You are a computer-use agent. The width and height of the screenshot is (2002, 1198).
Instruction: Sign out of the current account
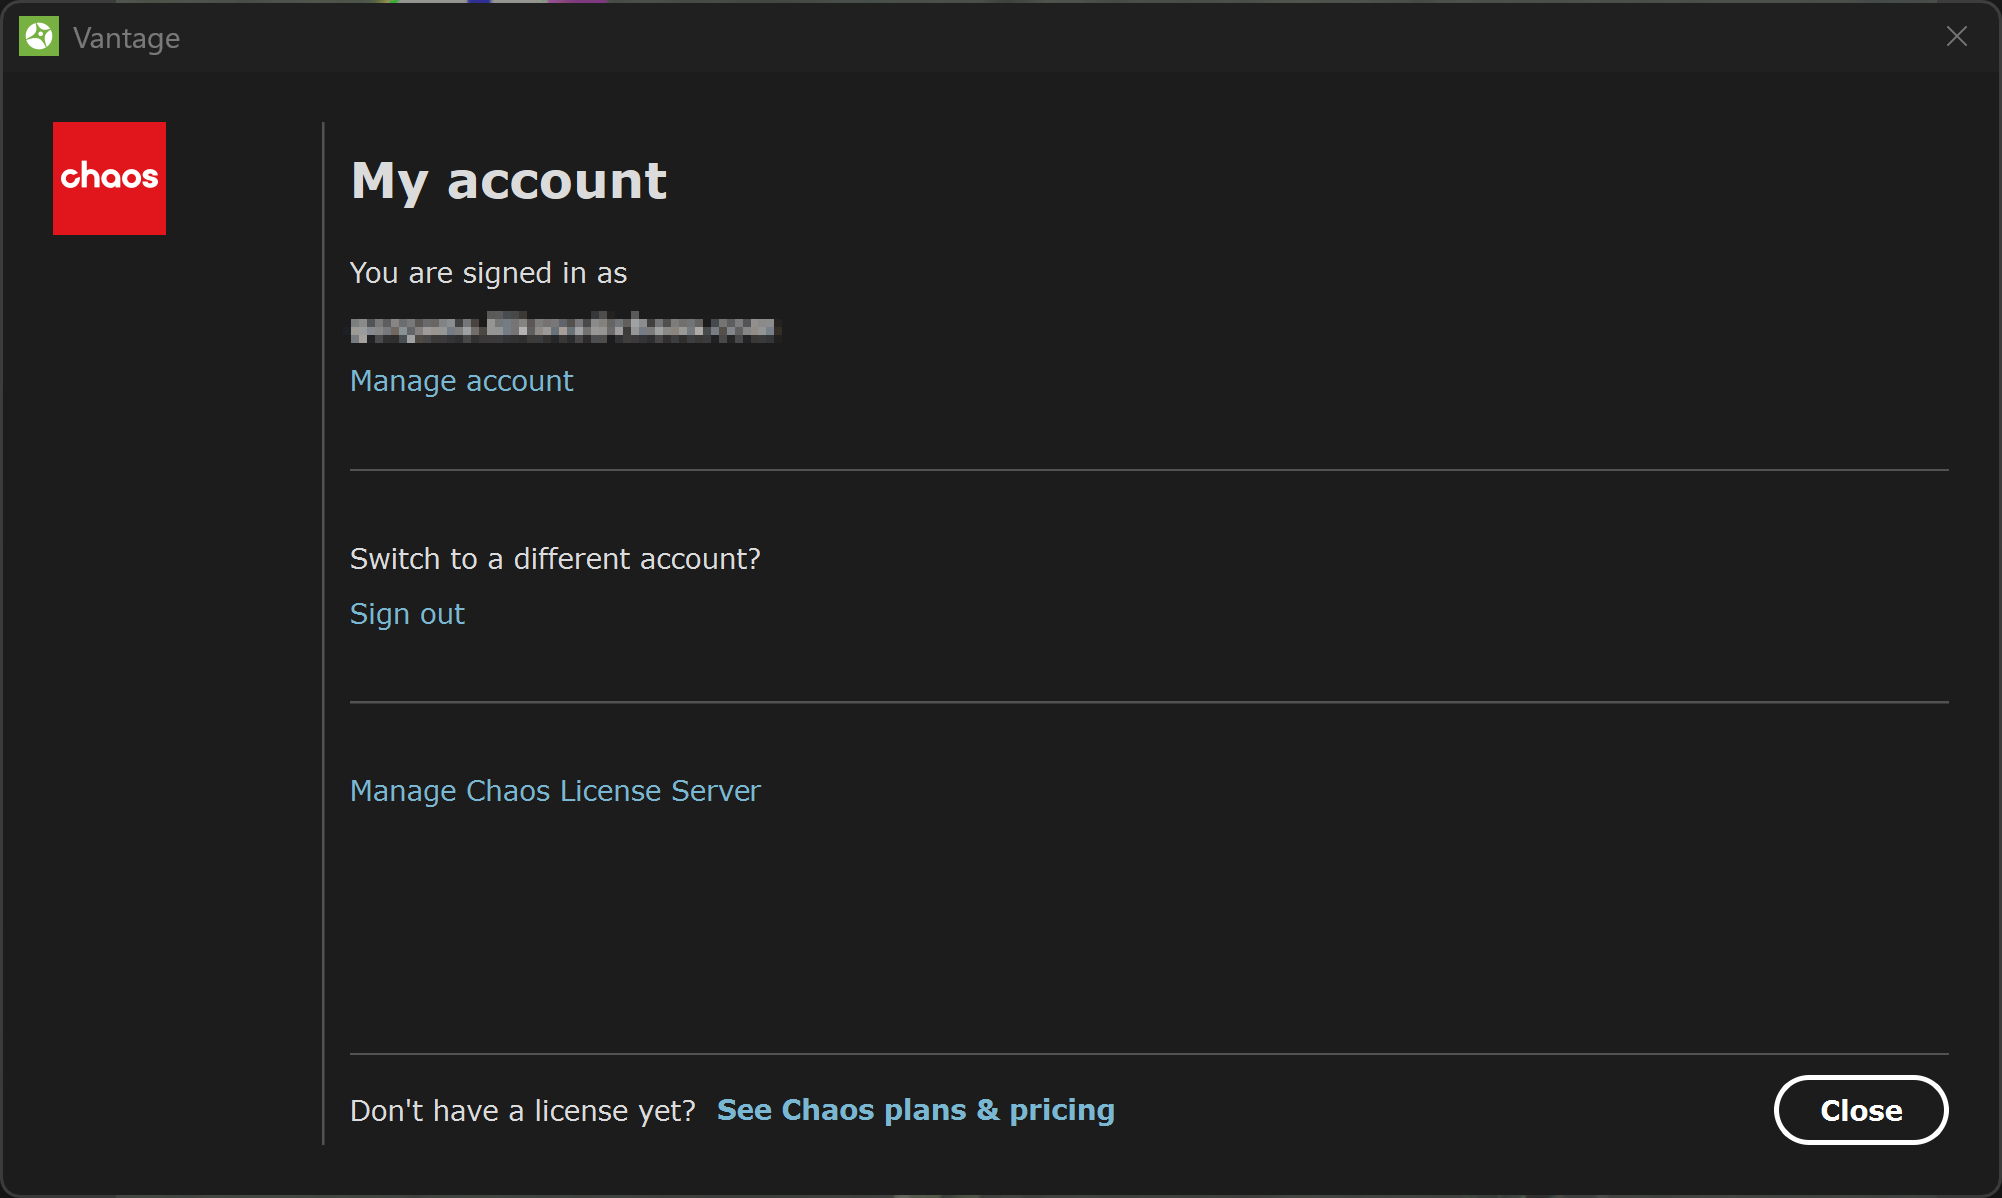[x=407, y=614]
